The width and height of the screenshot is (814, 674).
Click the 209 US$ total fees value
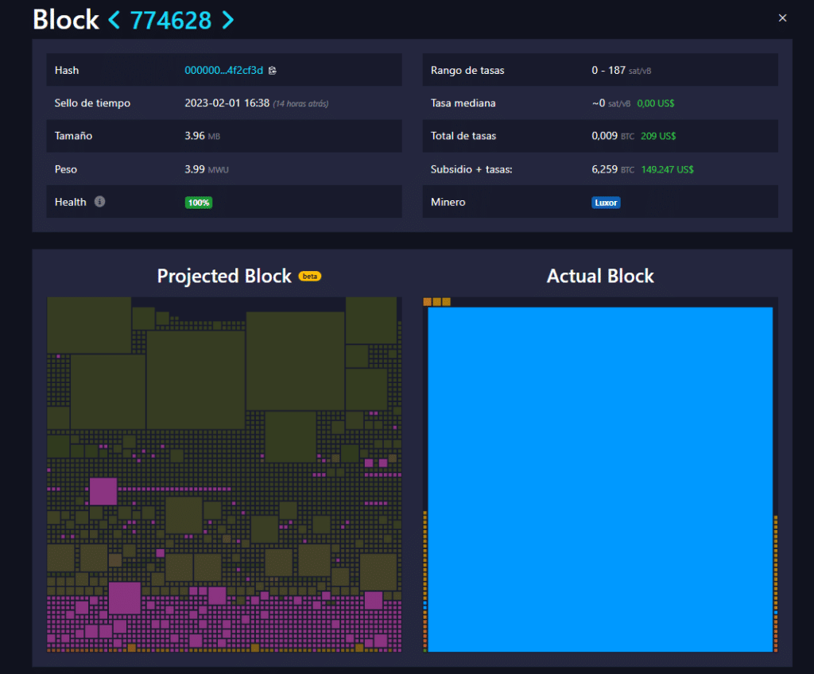point(658,136)
